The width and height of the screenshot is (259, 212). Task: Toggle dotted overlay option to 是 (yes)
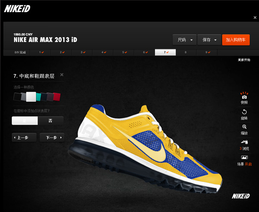coord(25,121)
